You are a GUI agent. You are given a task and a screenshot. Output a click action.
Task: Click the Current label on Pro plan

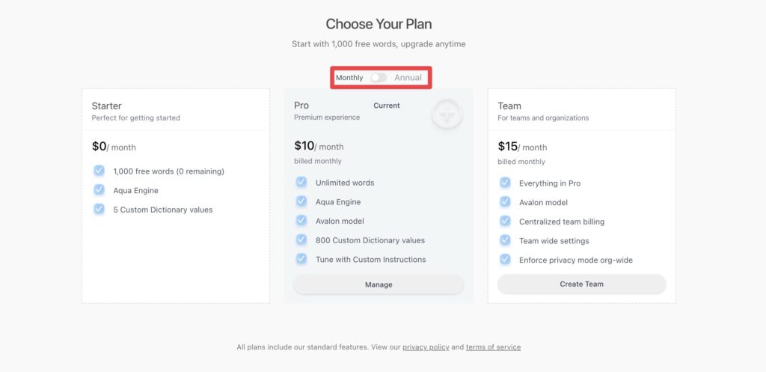pos(387,106)
